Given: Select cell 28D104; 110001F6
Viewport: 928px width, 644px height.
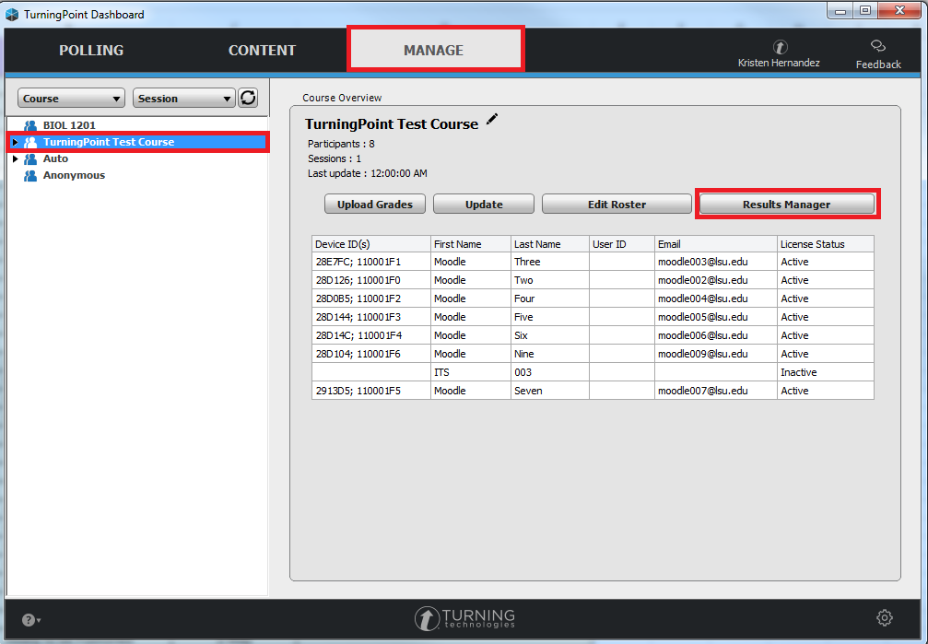Looking at the screenshot, I should click(x=371, y=354).
